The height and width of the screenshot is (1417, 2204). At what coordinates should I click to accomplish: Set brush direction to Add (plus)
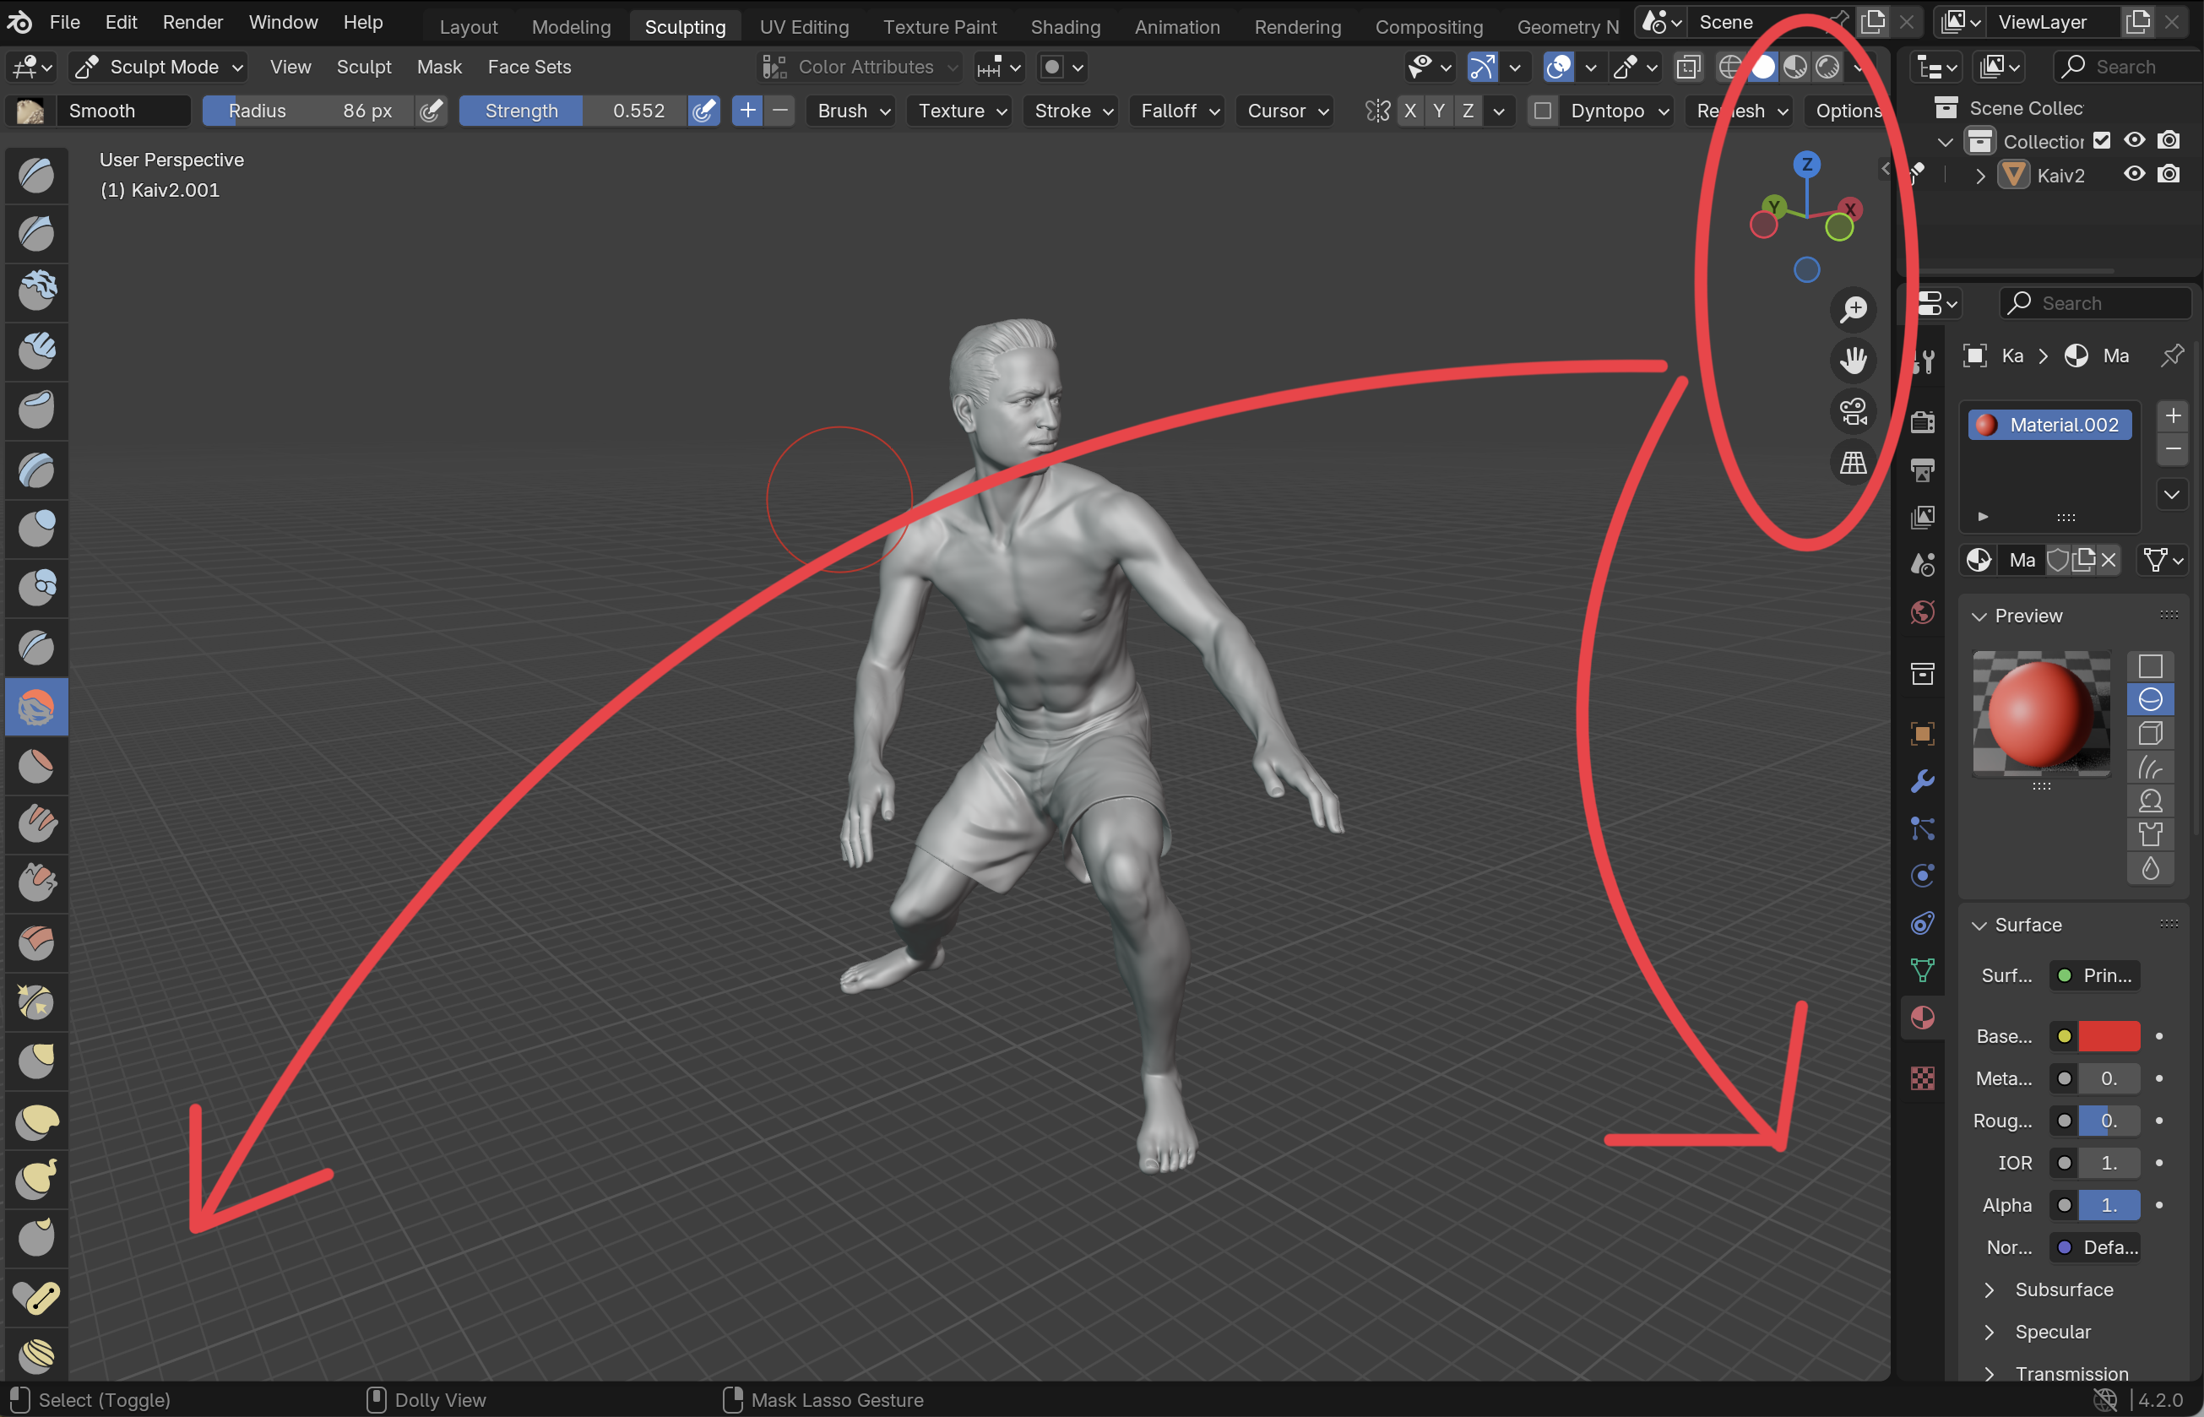748,111
